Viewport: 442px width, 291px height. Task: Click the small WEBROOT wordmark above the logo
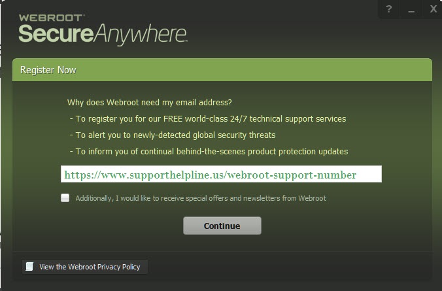pos(51,18)
